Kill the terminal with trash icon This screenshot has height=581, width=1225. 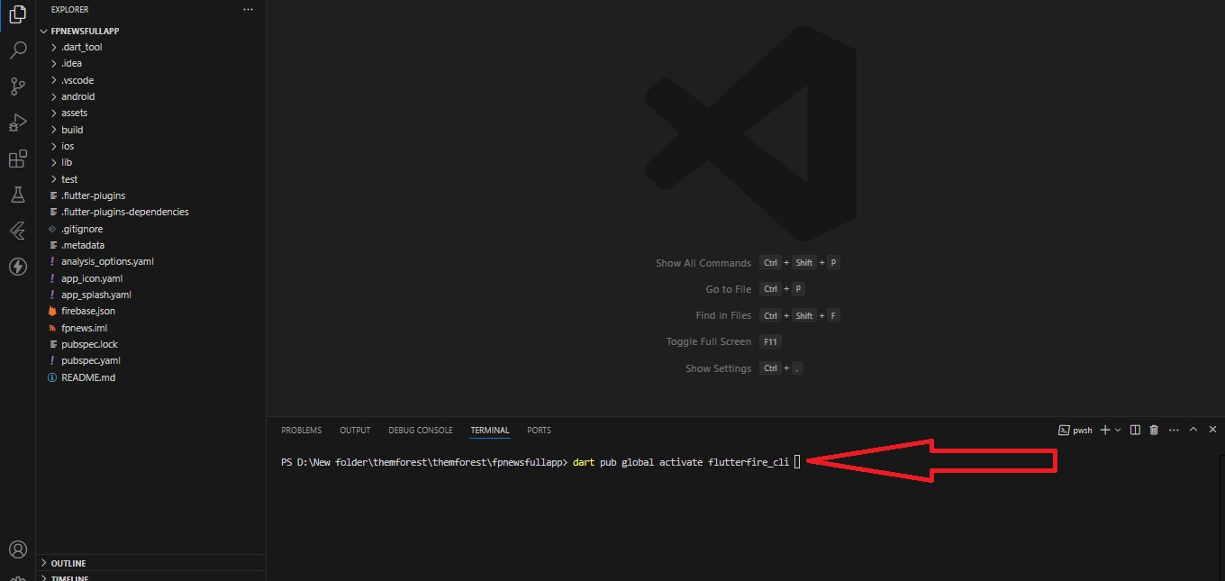click(x=1154, y=431)
